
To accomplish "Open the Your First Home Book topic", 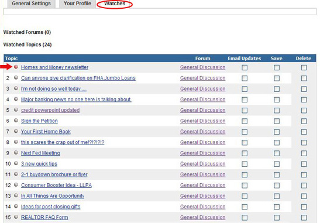I will pyautogui.click(x=46, y=132).
